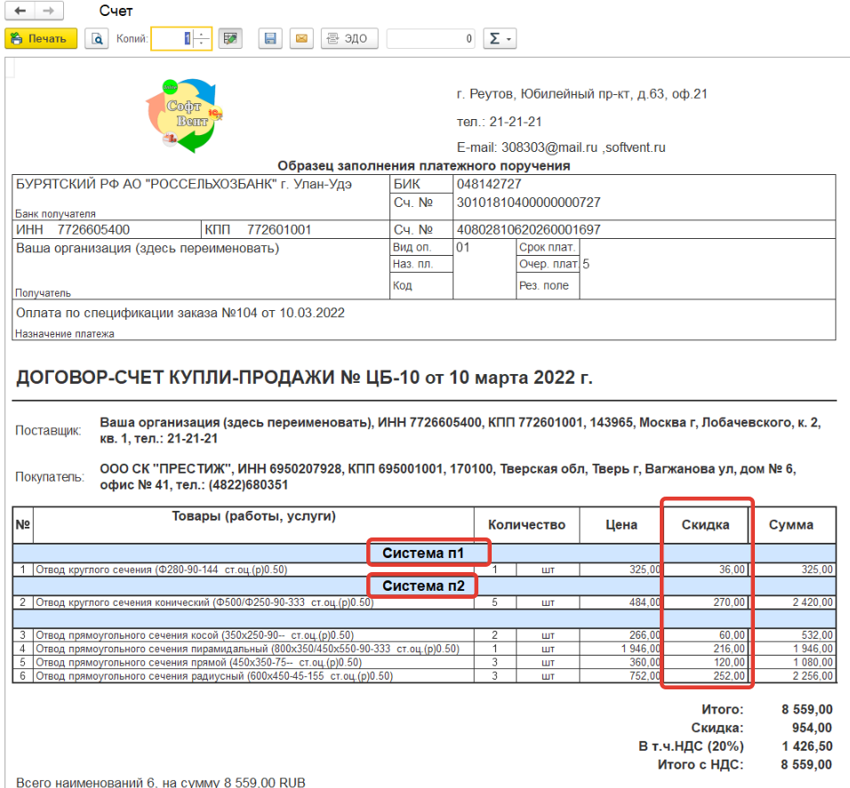Viewport: 850px width, 788px height.
Task: Select bank name cell 'БУРЯТСКИЙ РФ АО РОССЕЛЬХОЗБАНК'
Action: (201, 197)
